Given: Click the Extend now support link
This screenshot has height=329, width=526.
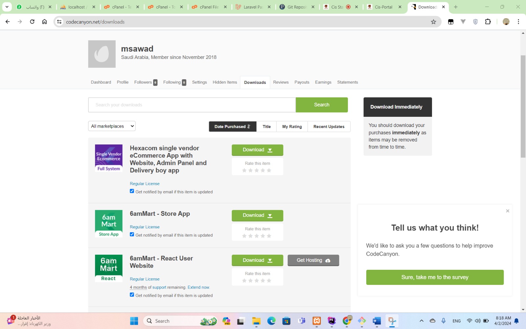Looking at the screenshot, I should tap(198, 287).
